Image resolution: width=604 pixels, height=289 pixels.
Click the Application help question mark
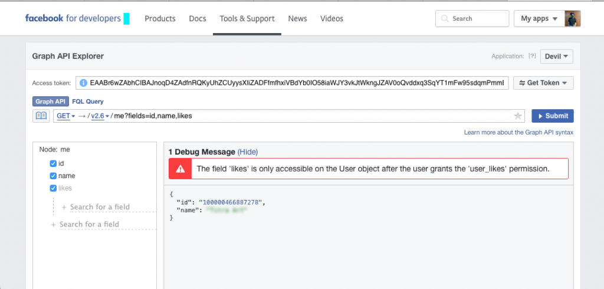[532, 56]
